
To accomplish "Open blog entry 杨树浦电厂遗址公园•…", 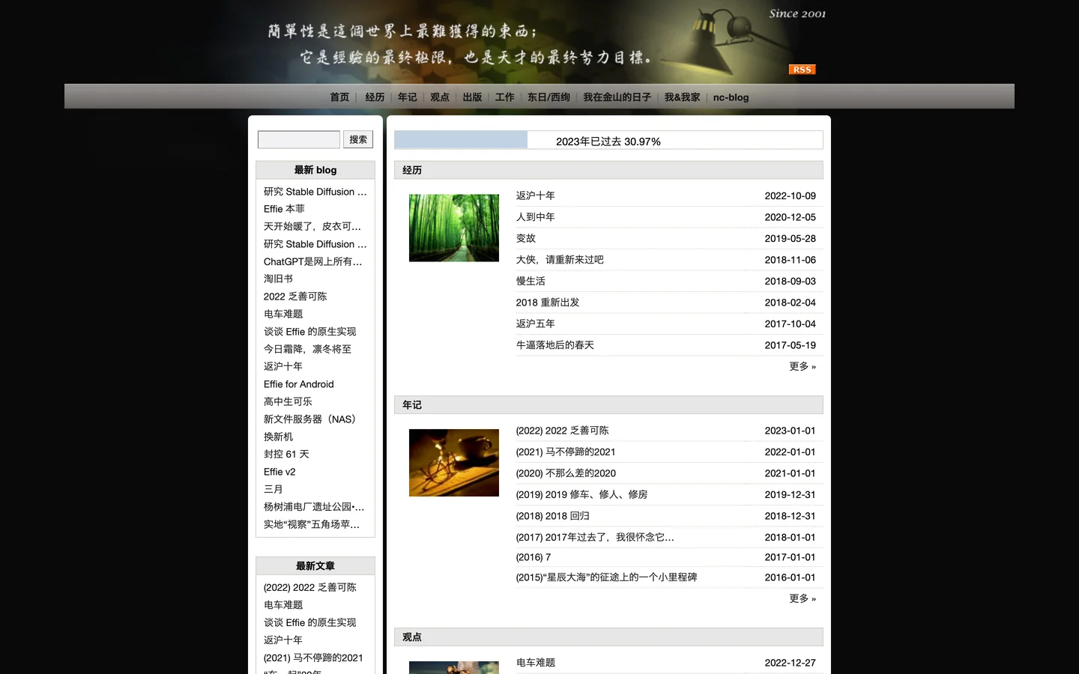I will 314,507.
